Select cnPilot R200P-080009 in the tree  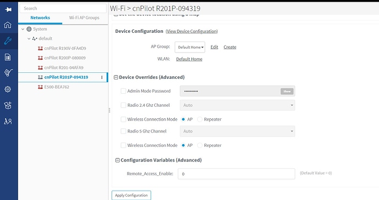pyautogui.click(x=65, y=58)
